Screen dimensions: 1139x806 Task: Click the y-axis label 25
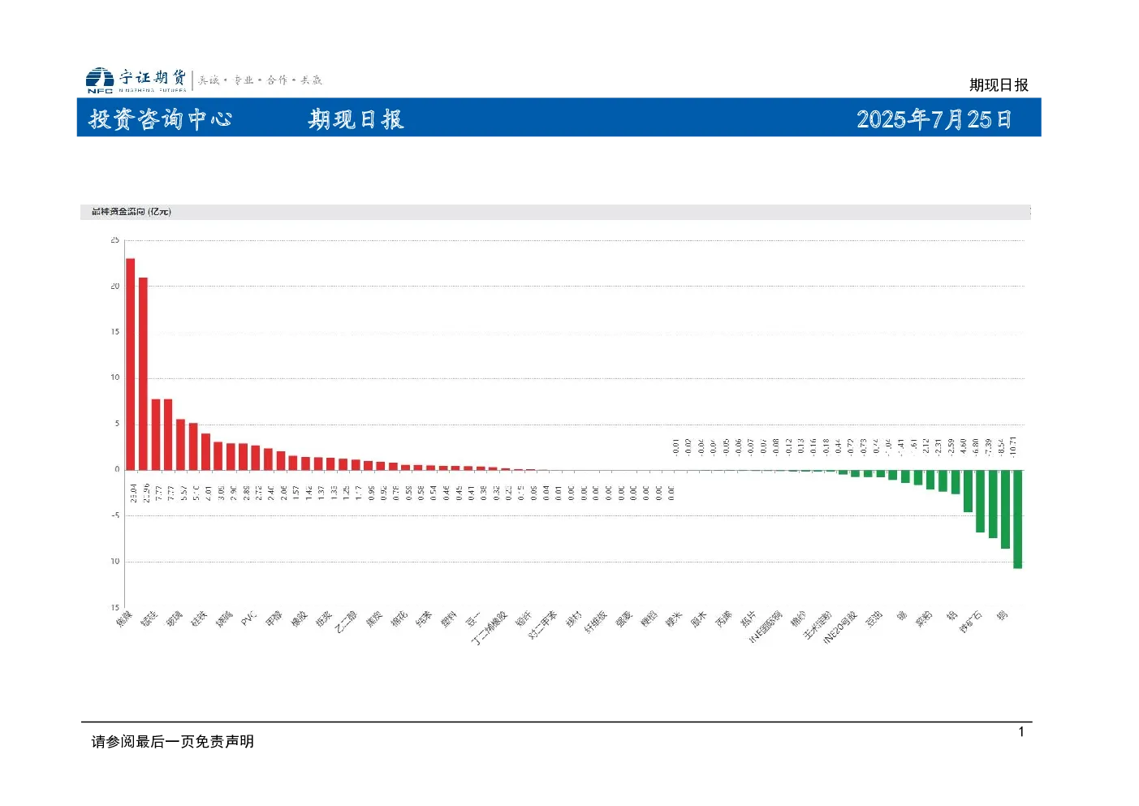(114, 240)
